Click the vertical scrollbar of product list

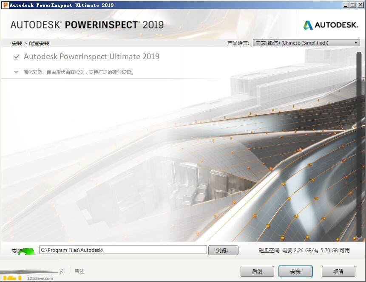tap(359, 145)
